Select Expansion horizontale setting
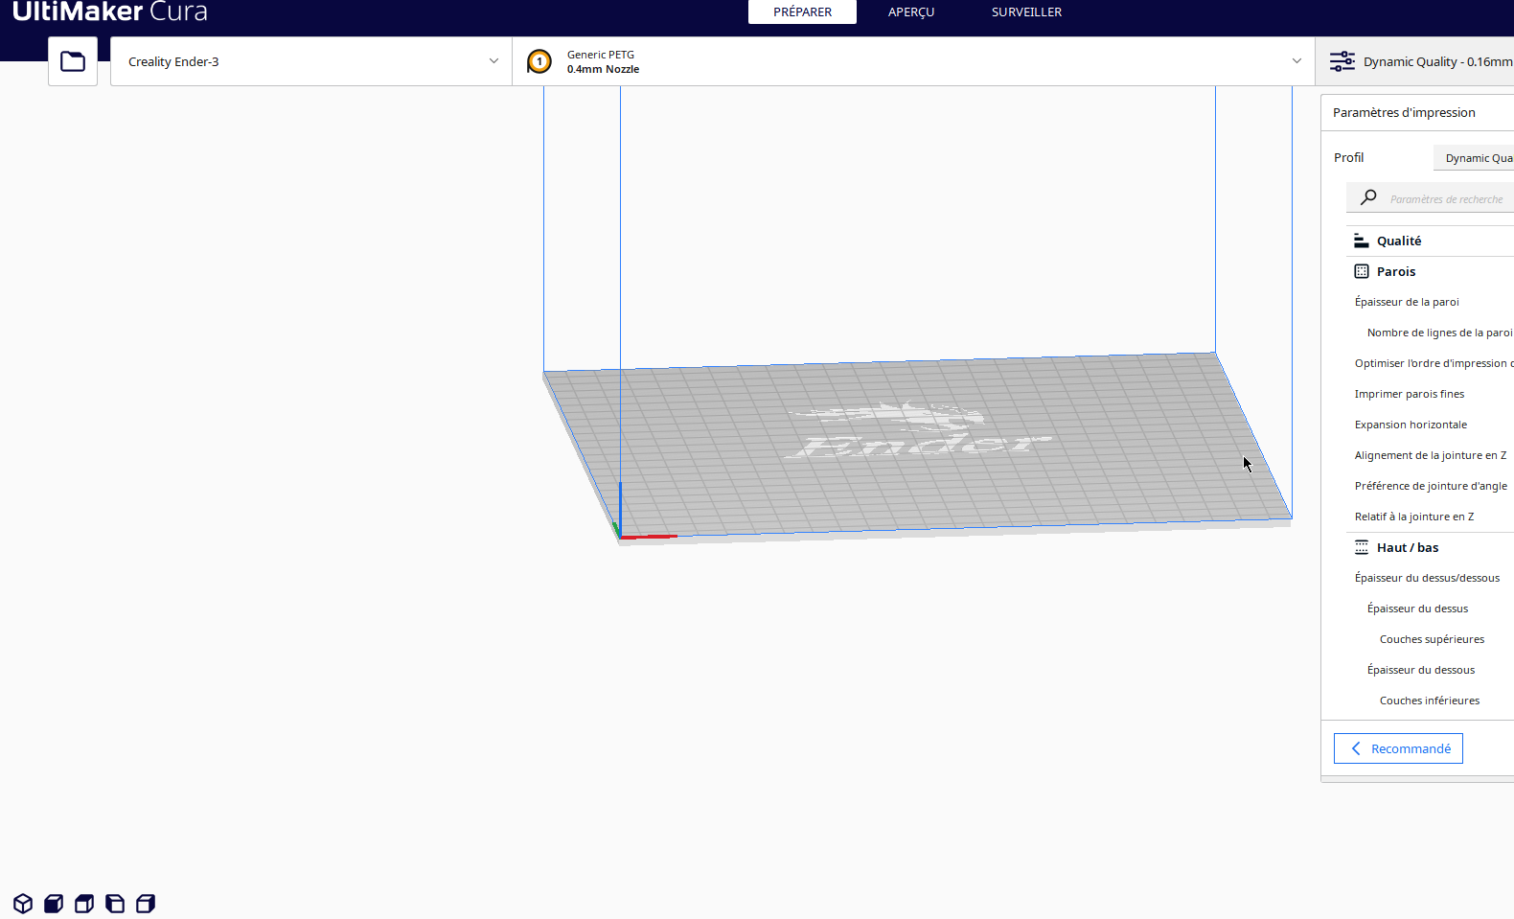 (x=1411, y=425)
